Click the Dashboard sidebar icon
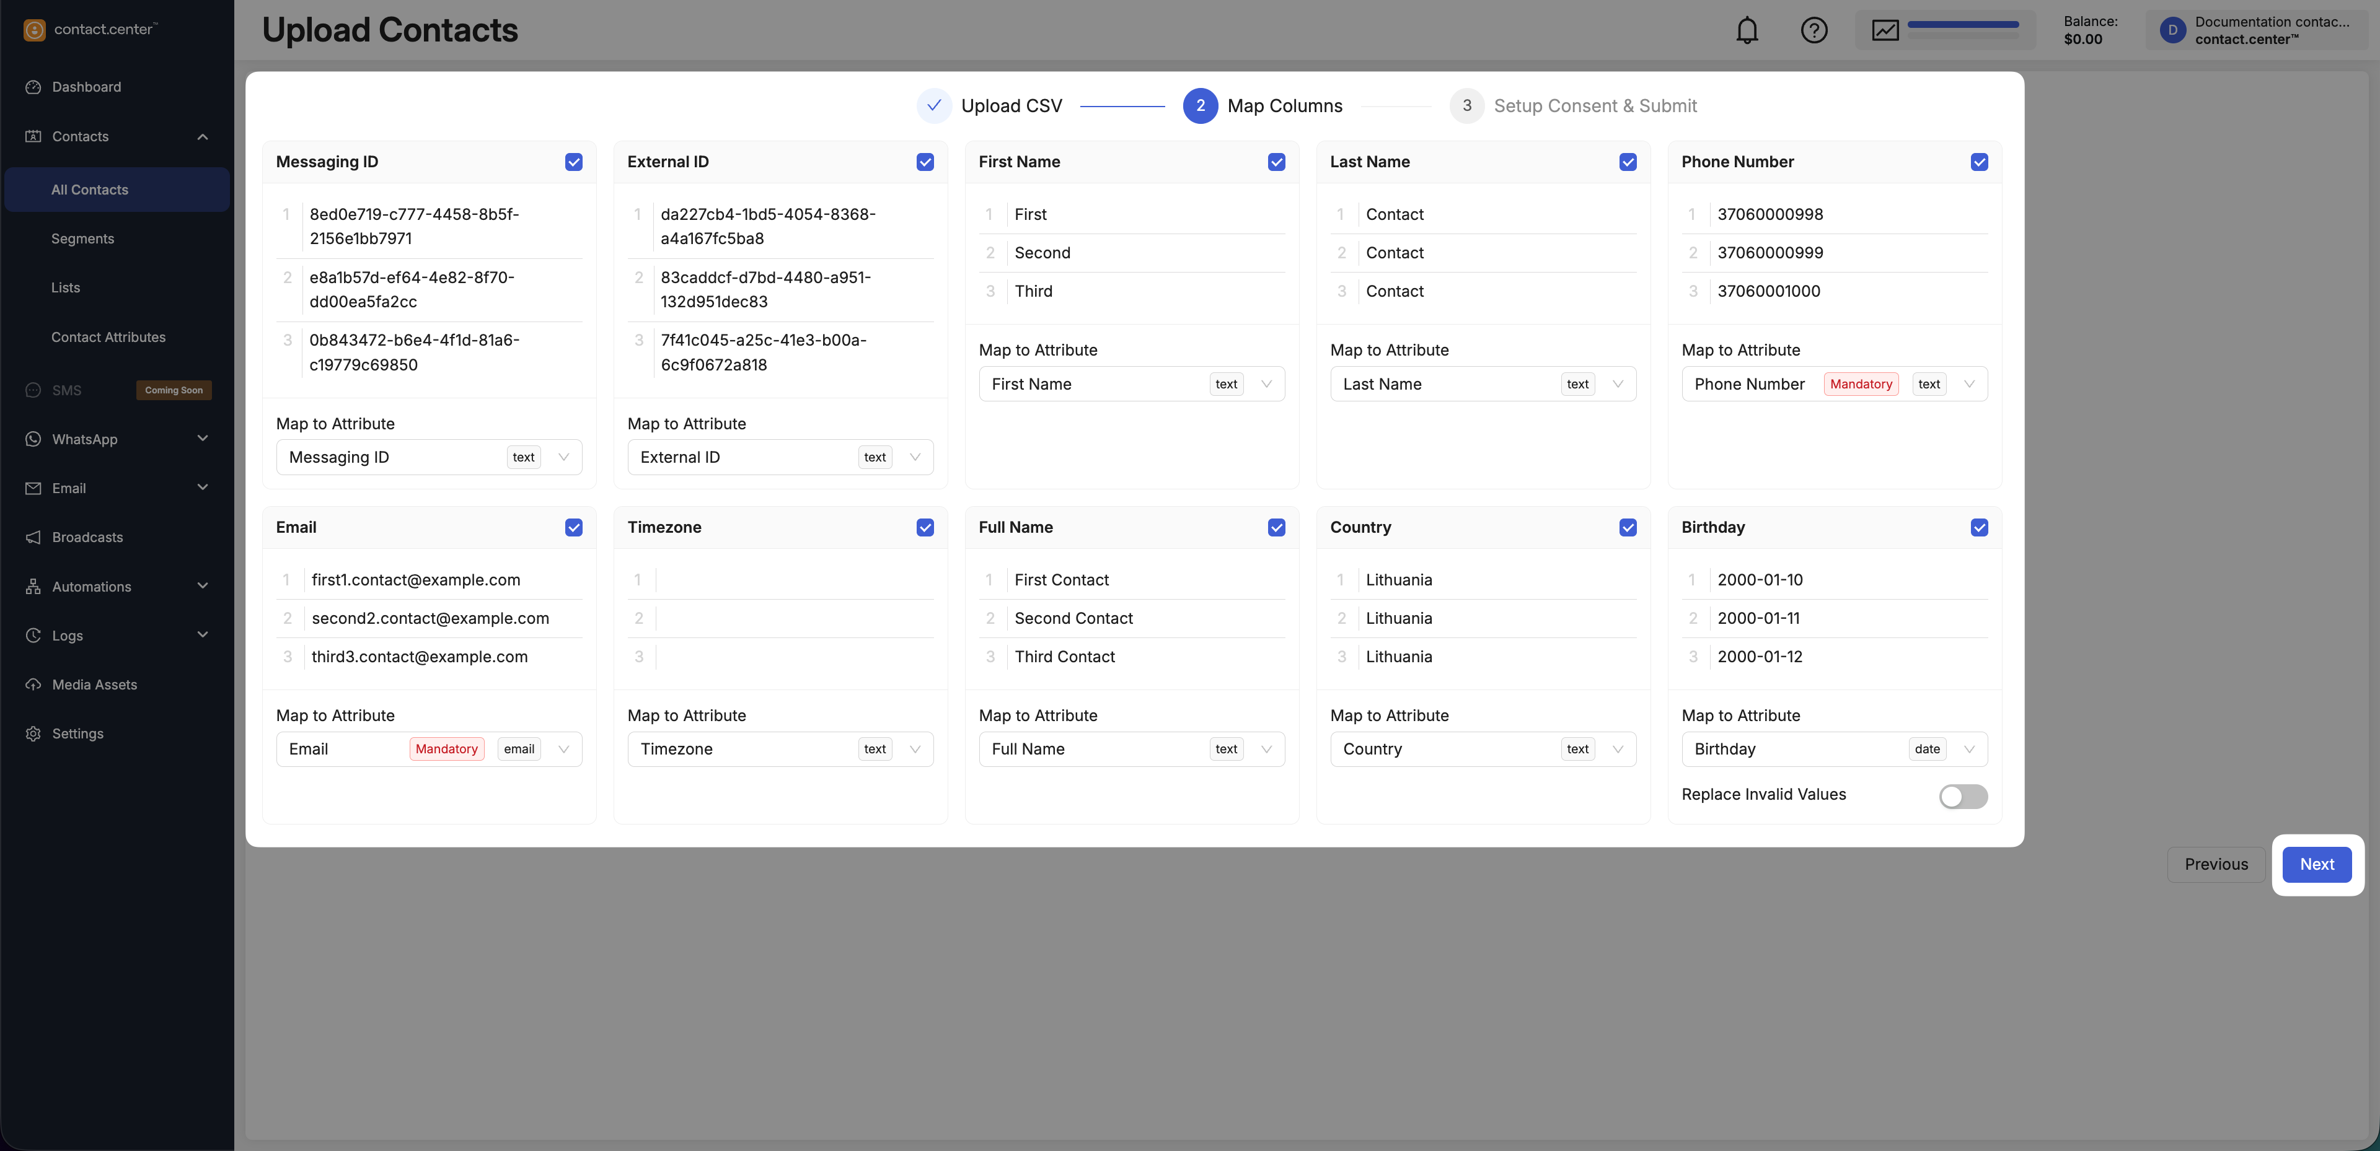Image resolution: width=2380 pixels, height=1151 pixels. coord(33,87)
